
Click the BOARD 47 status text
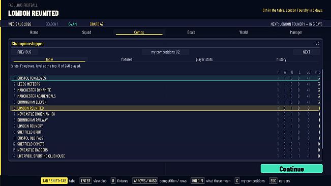97,24
